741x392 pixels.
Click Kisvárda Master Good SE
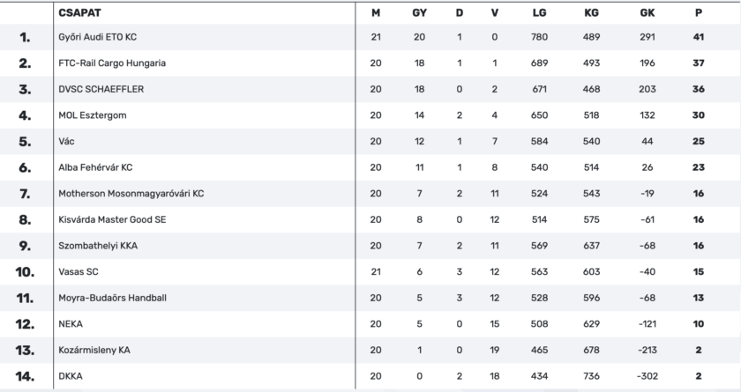[112, 219]
